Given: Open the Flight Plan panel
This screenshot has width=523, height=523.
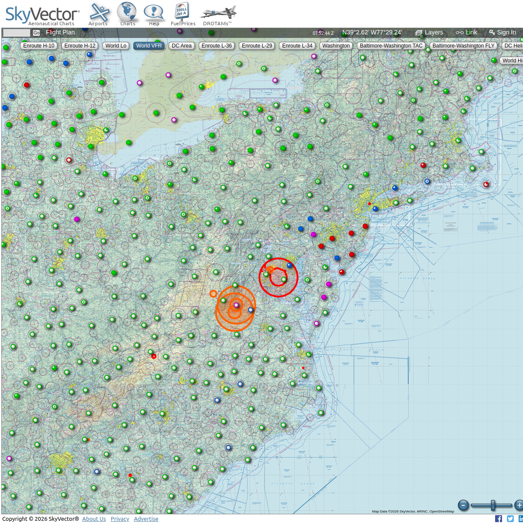Looking at the screenshot, I should (x=60, y=32).
